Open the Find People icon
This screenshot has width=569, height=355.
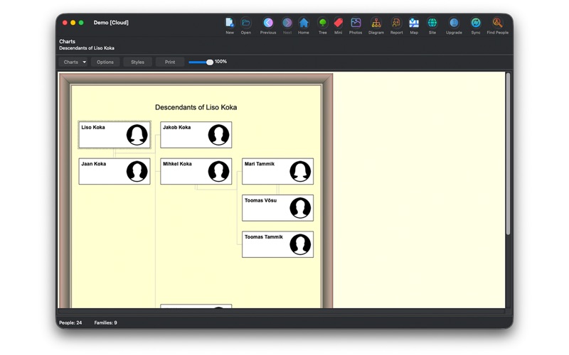[497, 23]
